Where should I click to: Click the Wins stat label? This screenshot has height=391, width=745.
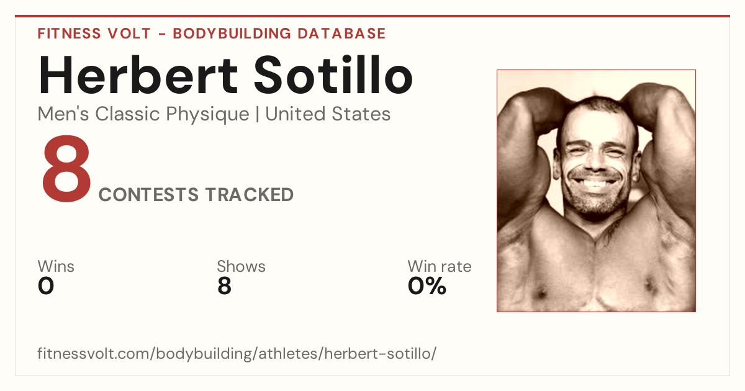56,267
